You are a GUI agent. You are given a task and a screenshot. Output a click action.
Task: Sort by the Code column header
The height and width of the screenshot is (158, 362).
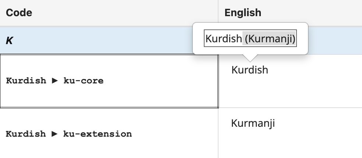coord(19,13)
